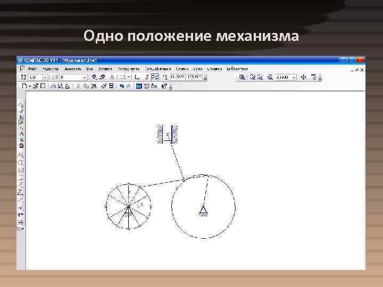The image size is (383, 287).
Task: Click the Zoom window magnifier icon
Action: click(242, 78)
